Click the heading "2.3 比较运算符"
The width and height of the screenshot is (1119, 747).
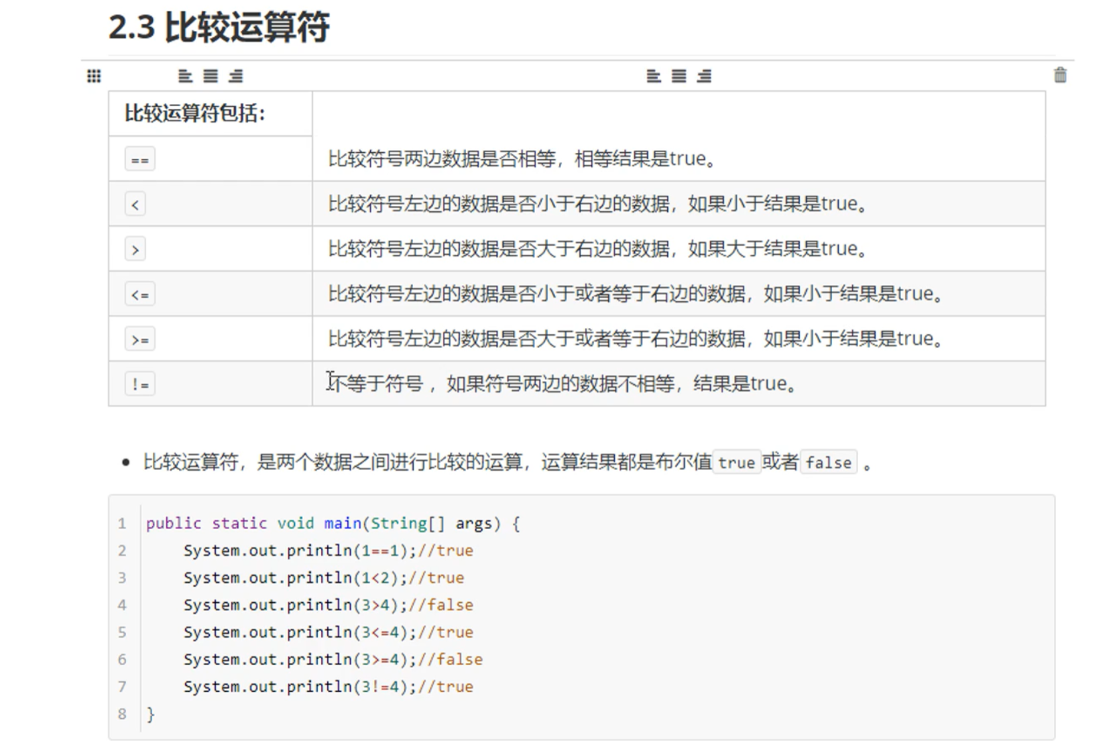coord(219,27)
